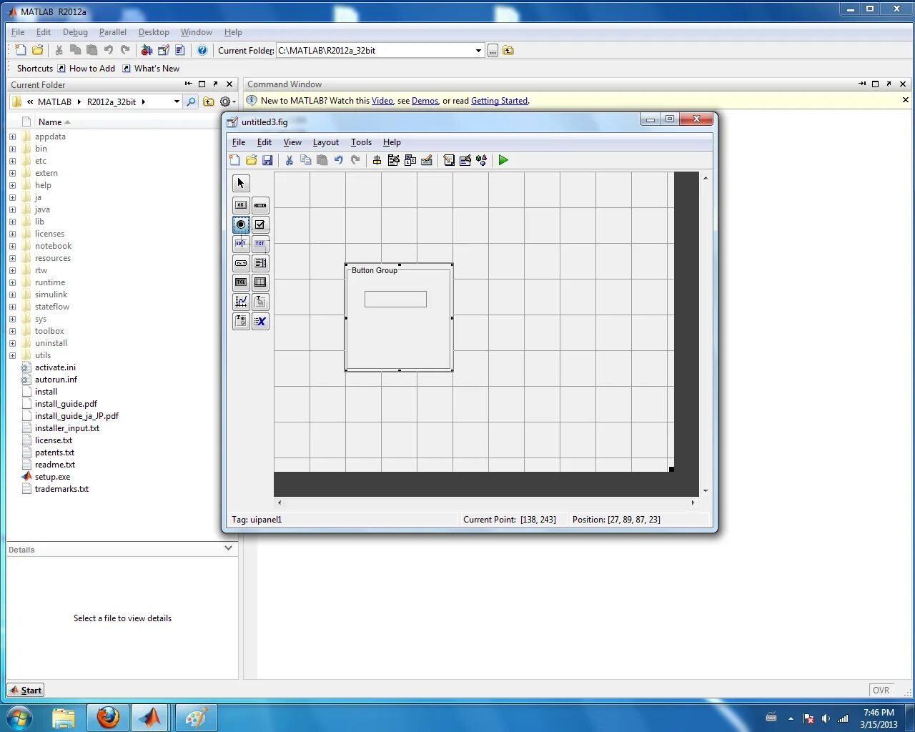This screenshot has width=915, height=732.
Task: Select the Button Group palette tool
Action: tap(241, 321)
